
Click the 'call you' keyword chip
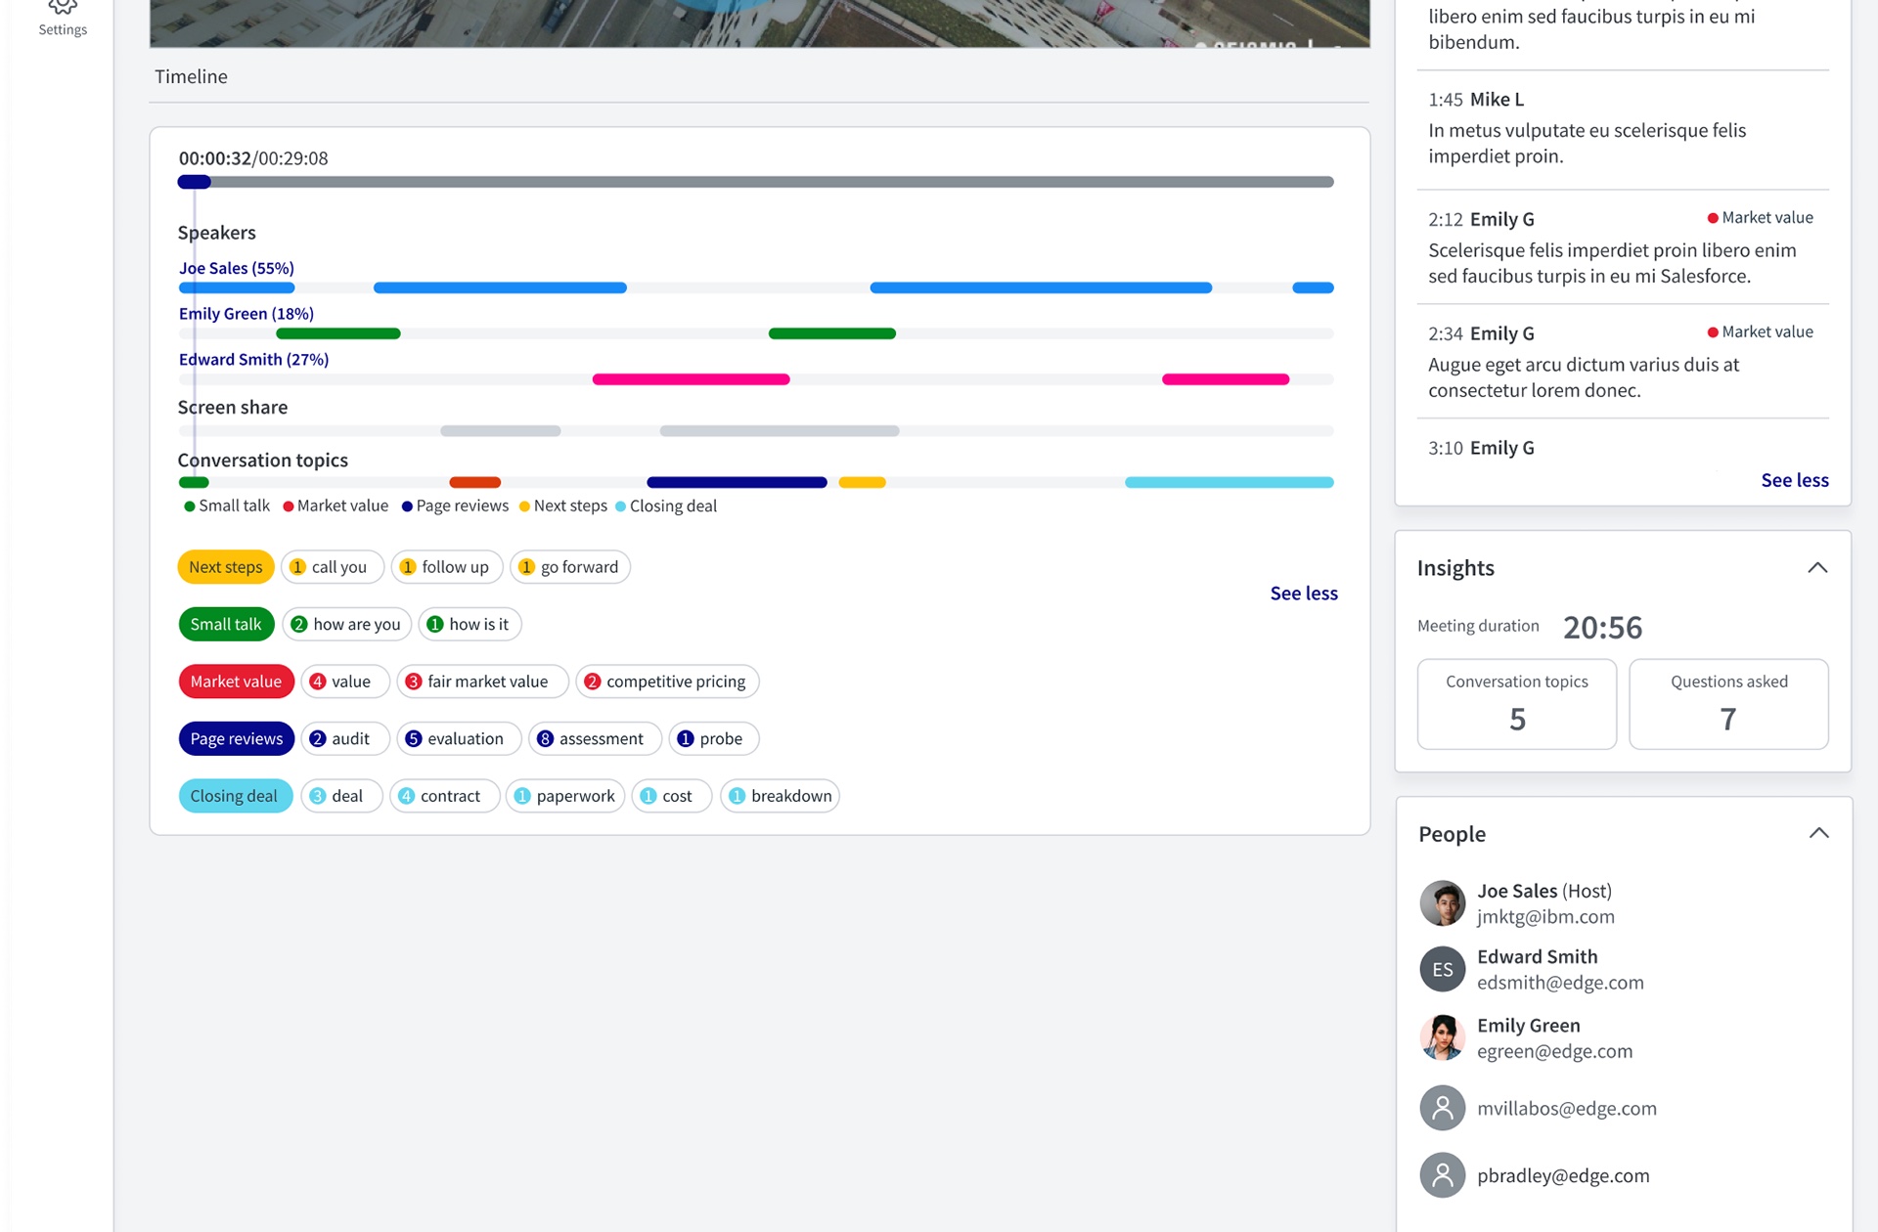click(333, 567)
